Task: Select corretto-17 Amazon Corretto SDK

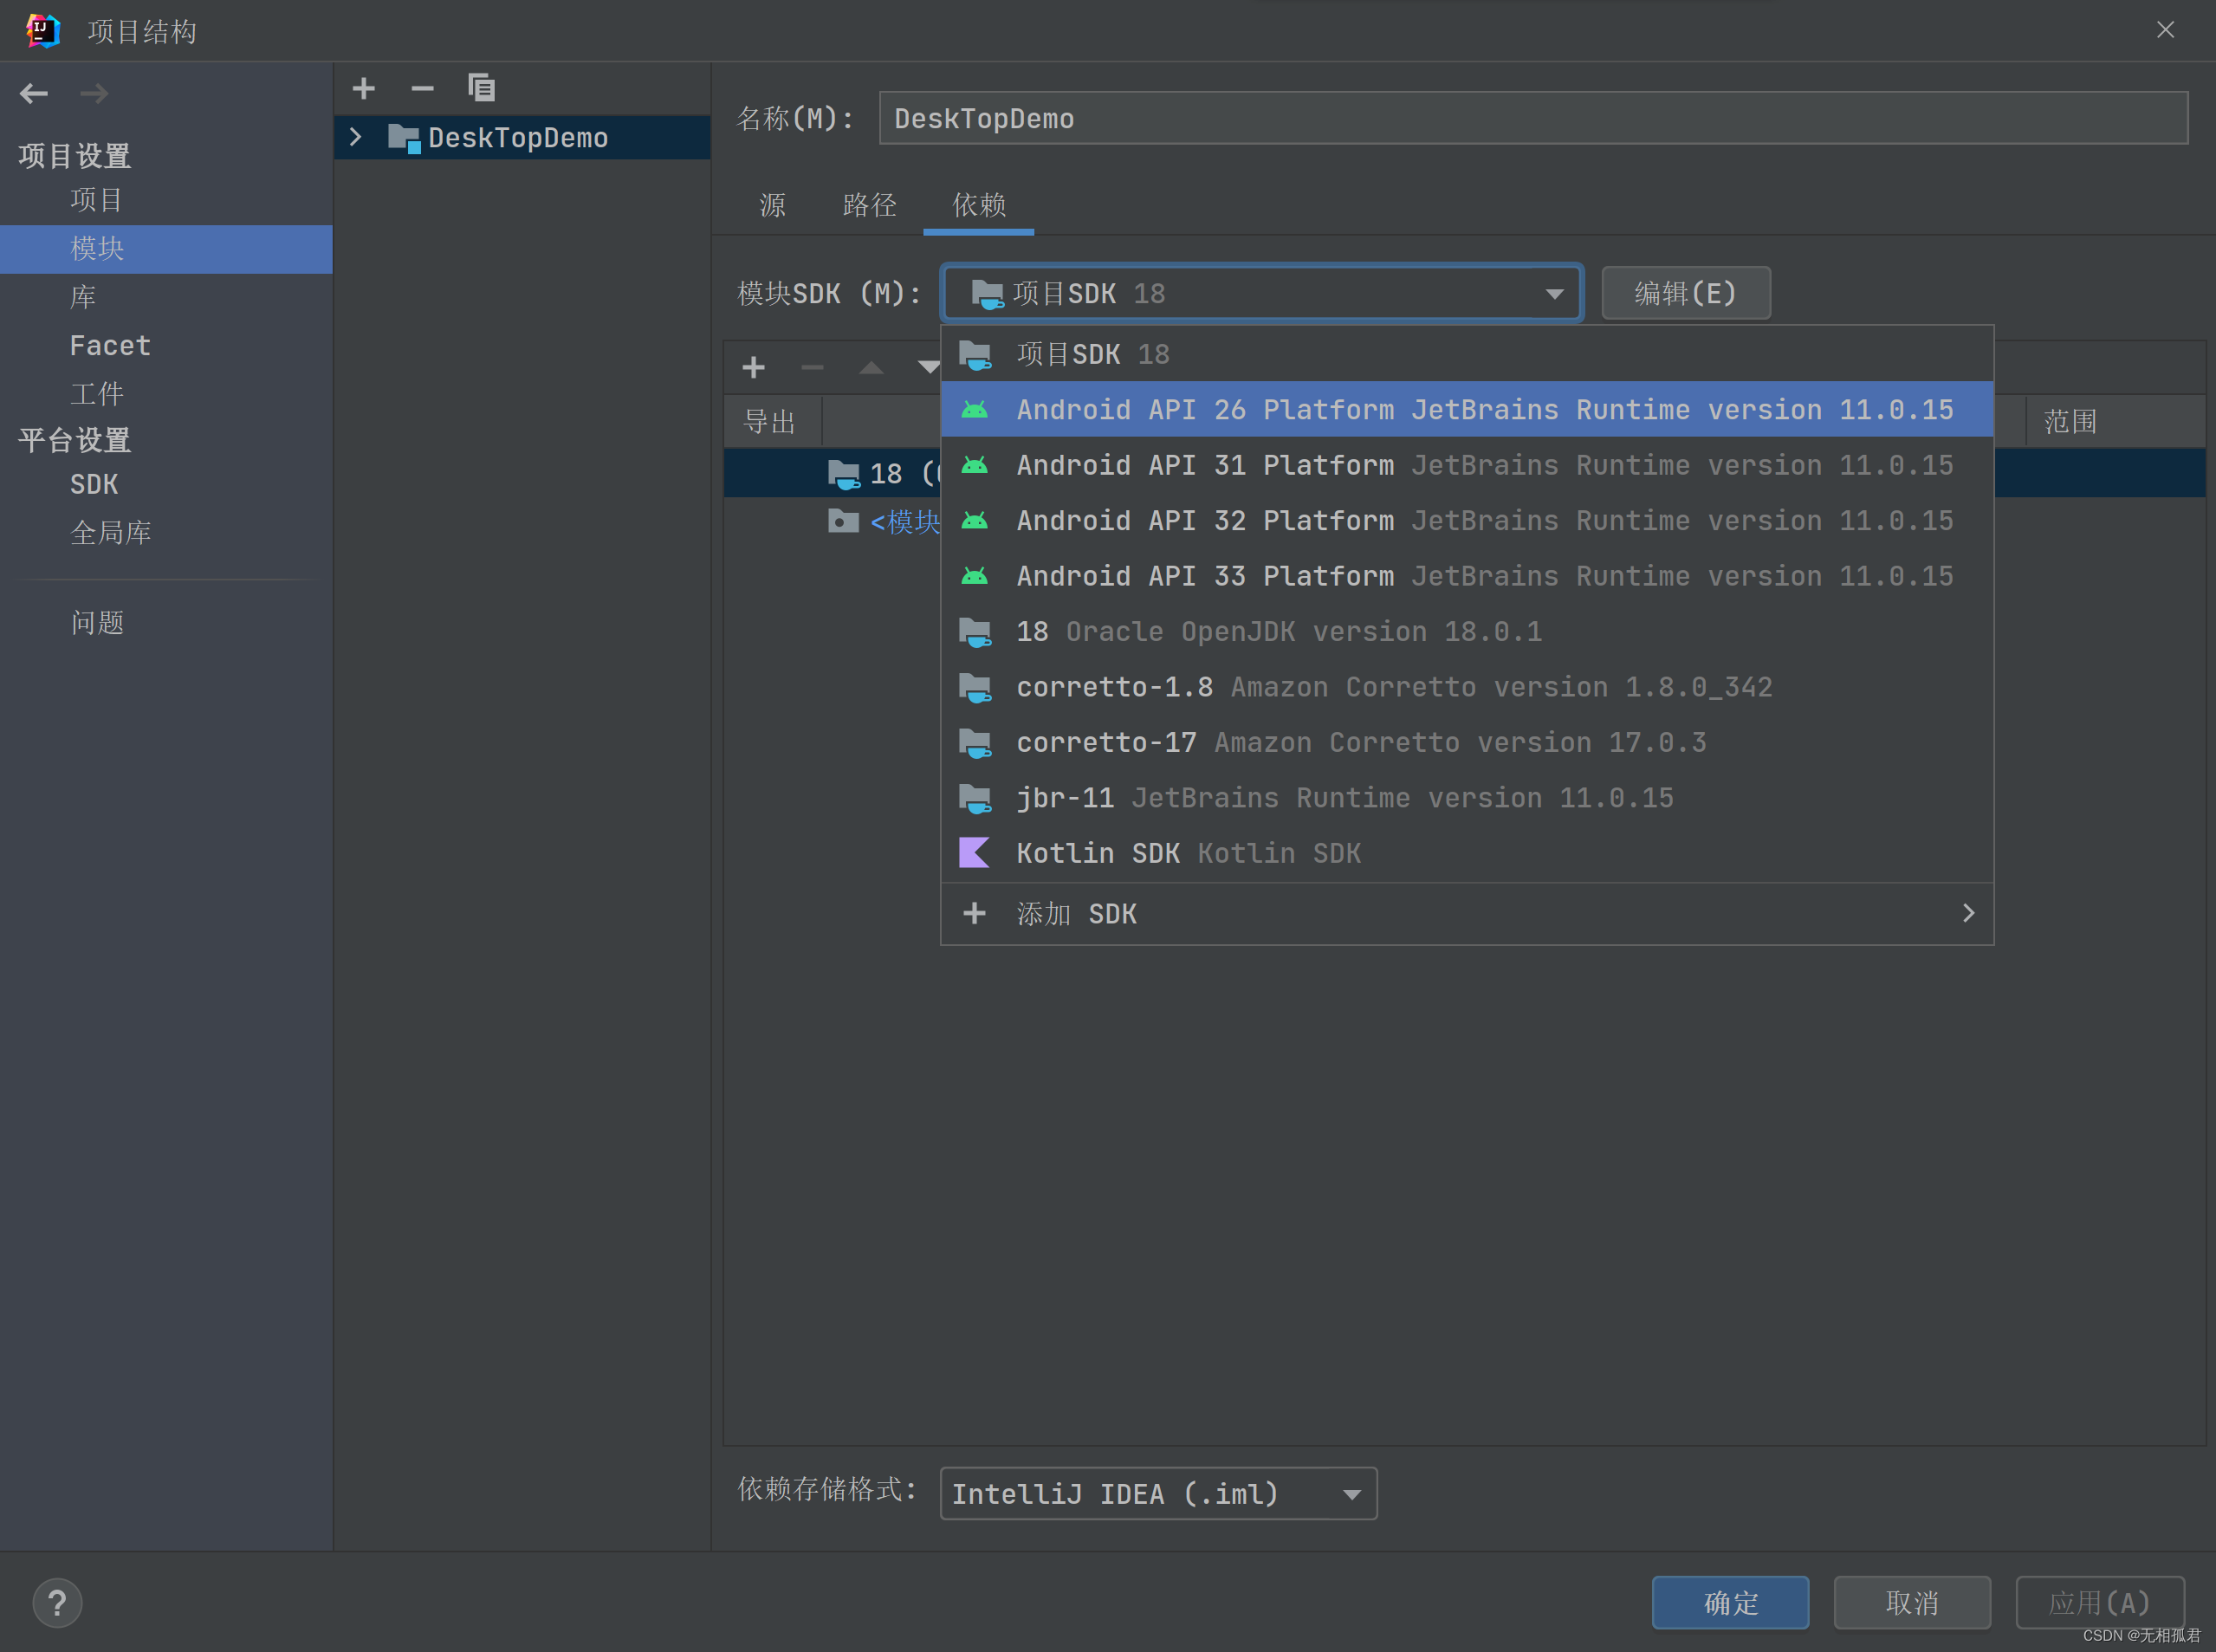Action: pyautogui.click(x=1467, y=742)
